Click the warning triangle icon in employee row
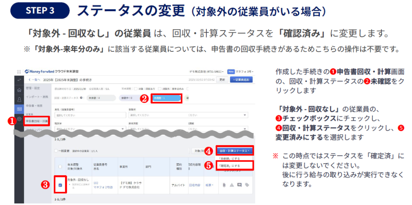Image resolution: width=412 pixels, height=205 pixels. click(x=232, y=185)
